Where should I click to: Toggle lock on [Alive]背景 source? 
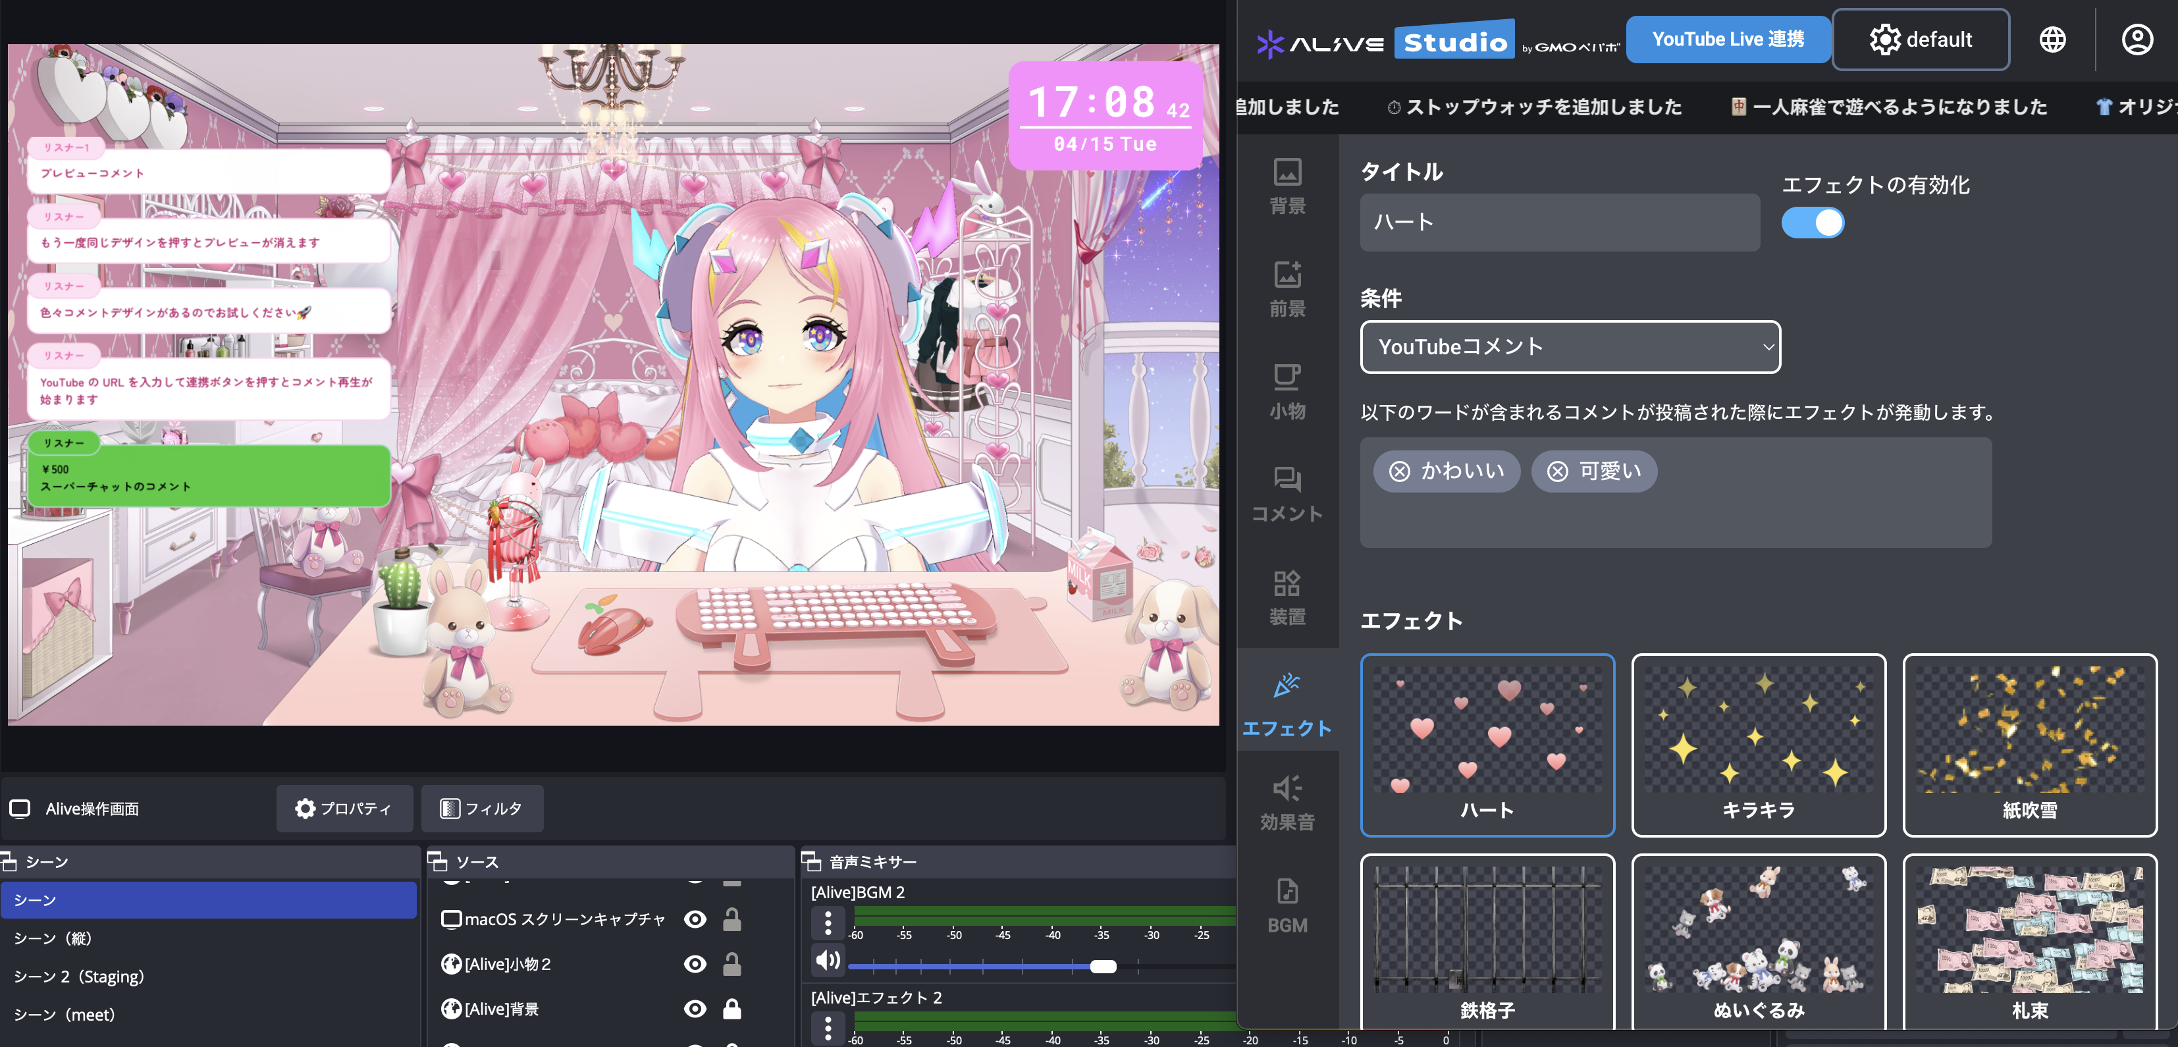pyautogui.click(x=732, y=1009)
